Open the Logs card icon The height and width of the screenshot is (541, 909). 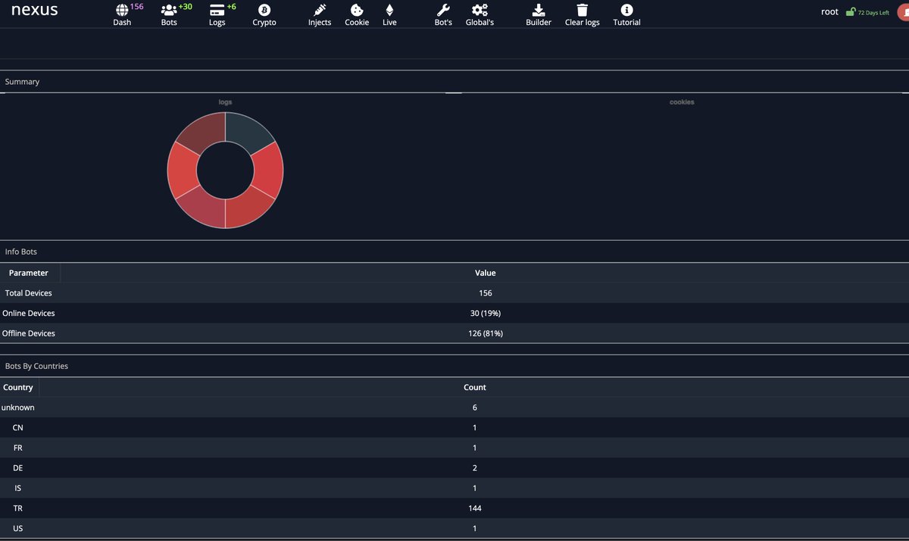point(217,10)
